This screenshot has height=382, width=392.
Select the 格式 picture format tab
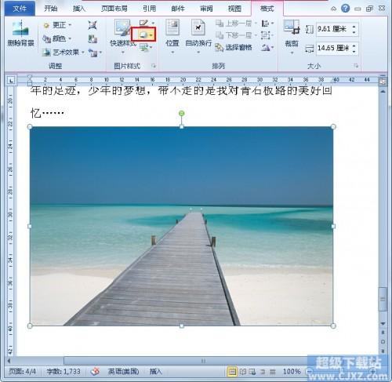267,9
